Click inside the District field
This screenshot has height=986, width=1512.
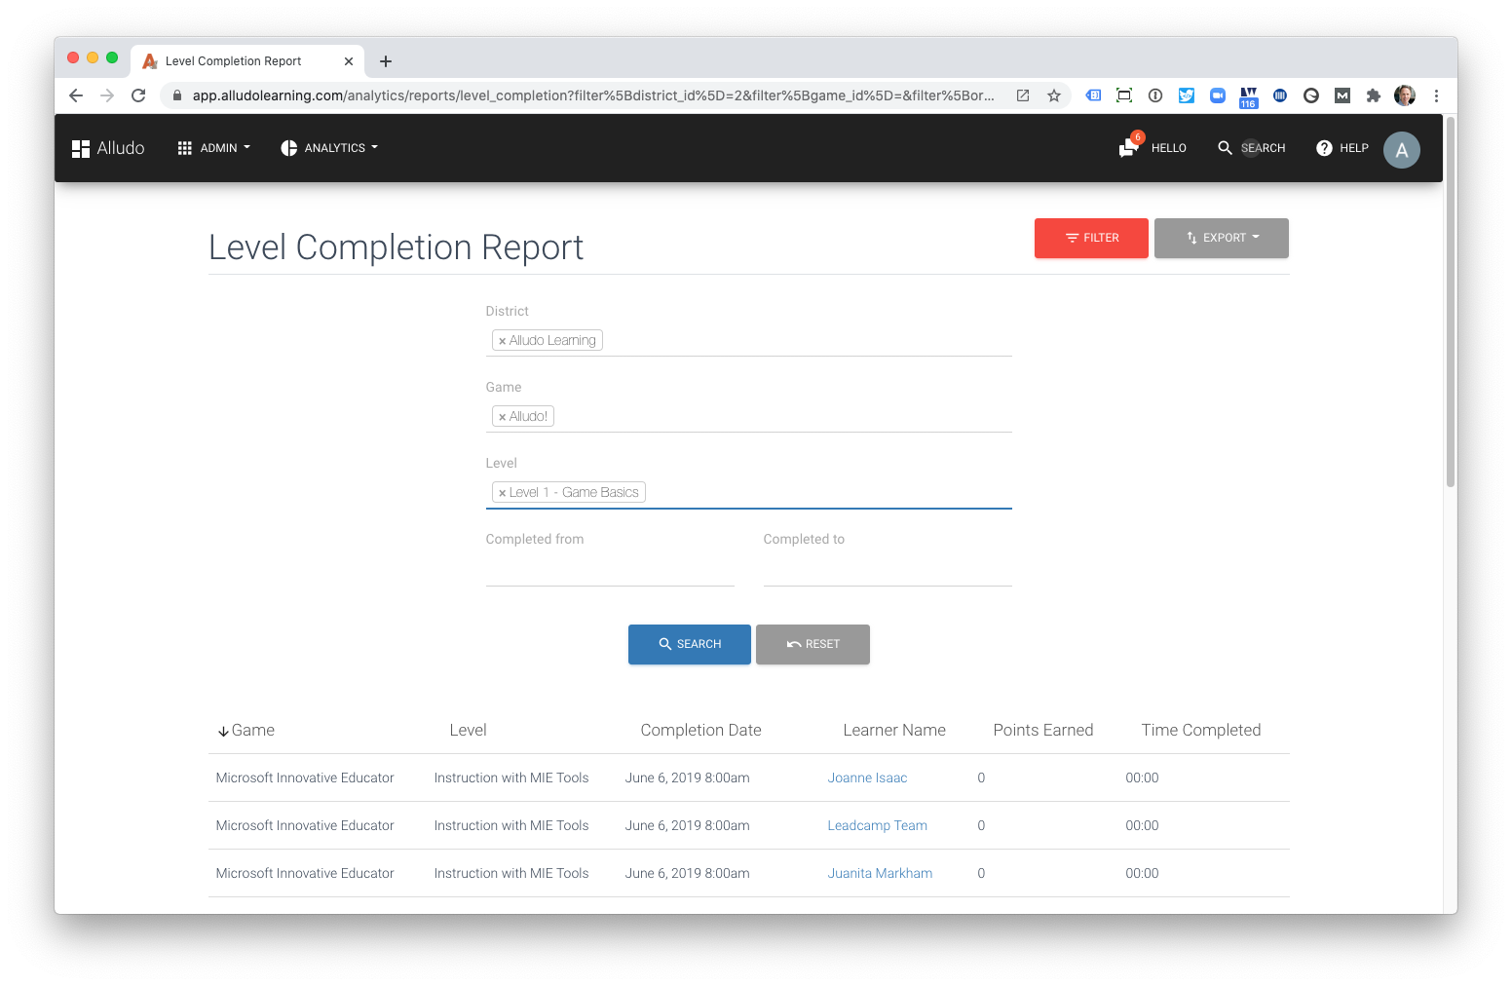[x=748, y=340]
